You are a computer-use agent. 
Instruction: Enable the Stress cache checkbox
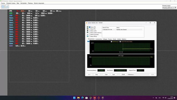click(x=90, y=31)
